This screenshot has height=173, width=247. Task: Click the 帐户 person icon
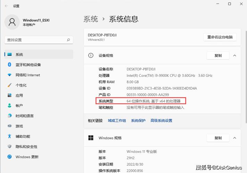(9, 106)
